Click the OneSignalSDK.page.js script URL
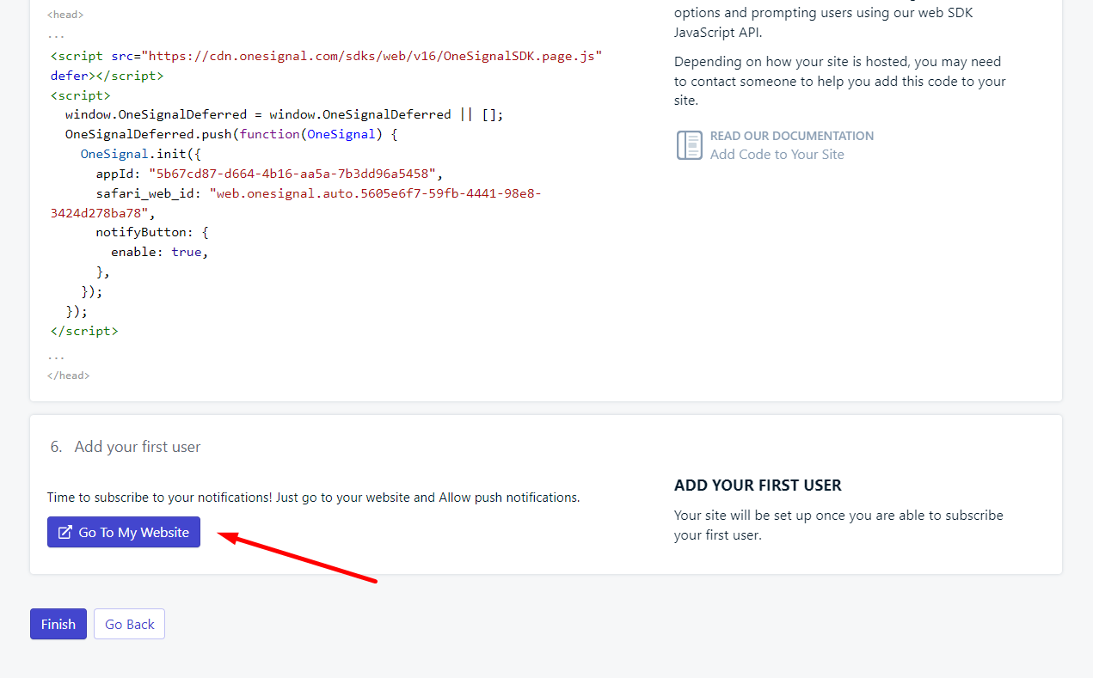Image resolution: width=1093 pixels, height=678 pixels. (x=371, y=56)
